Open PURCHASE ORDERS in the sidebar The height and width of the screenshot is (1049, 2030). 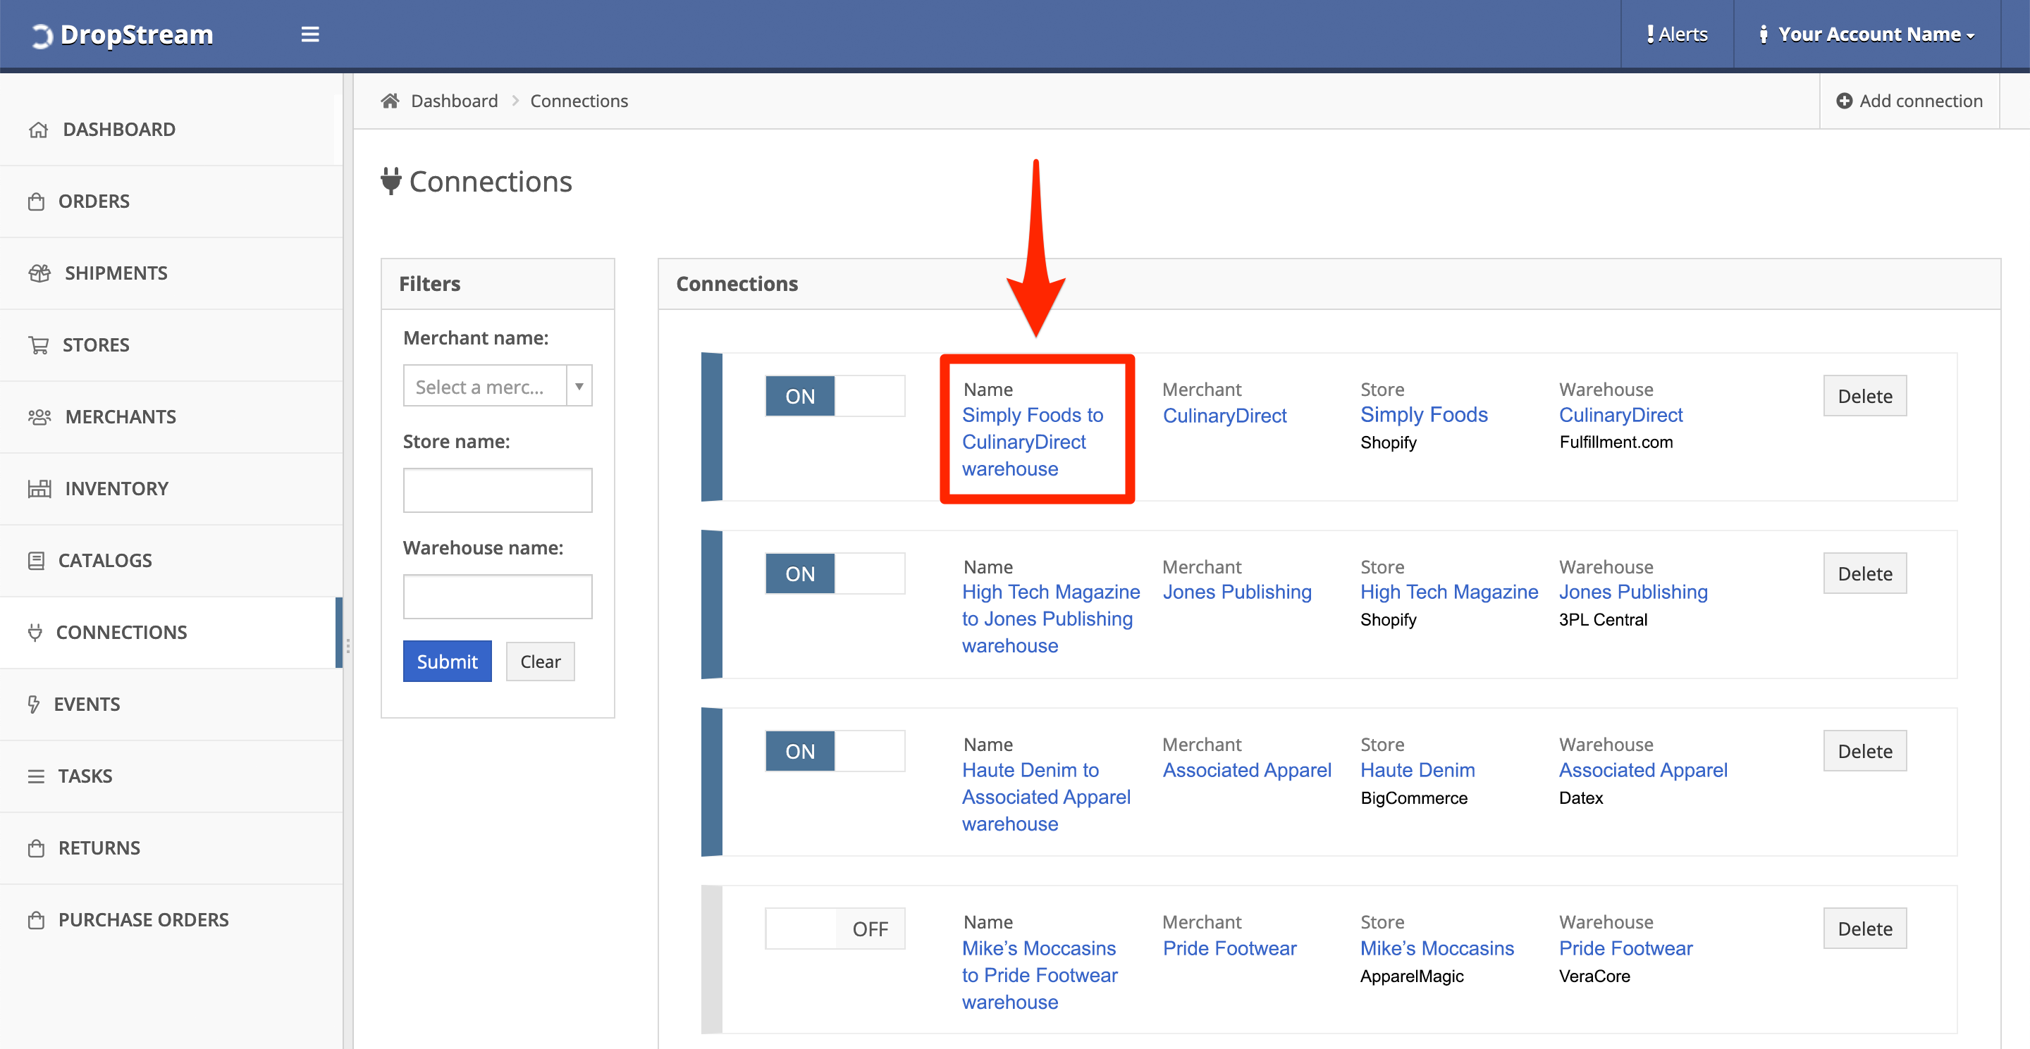[171, 920]
